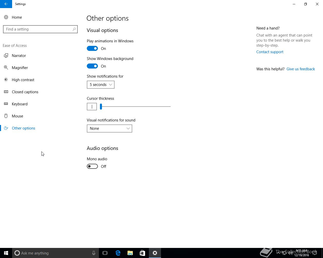The image size is (323, 258).
Task: Launch Microsoft Edge from taskbar
Action: click(x=118, y=253)
